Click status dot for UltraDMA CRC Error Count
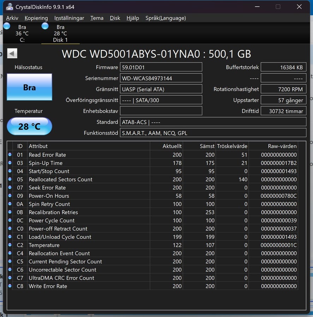 pos(10,278)
